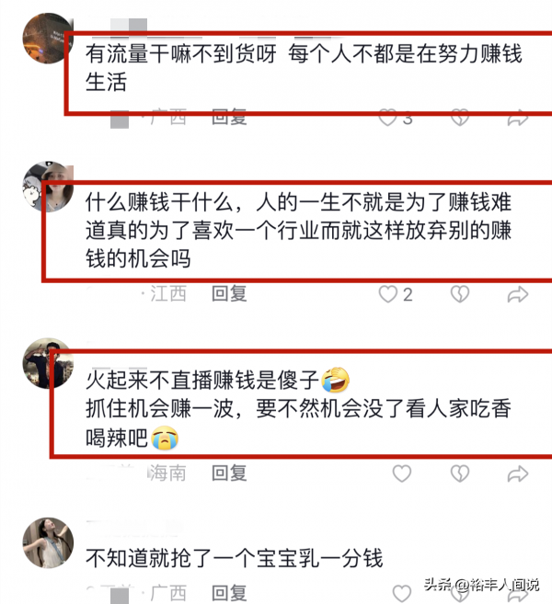The width and height of the screenshot is (552, 604).
Task: Like the Guangxi comment with 3 likes
Action: click(x=387, y=119)
